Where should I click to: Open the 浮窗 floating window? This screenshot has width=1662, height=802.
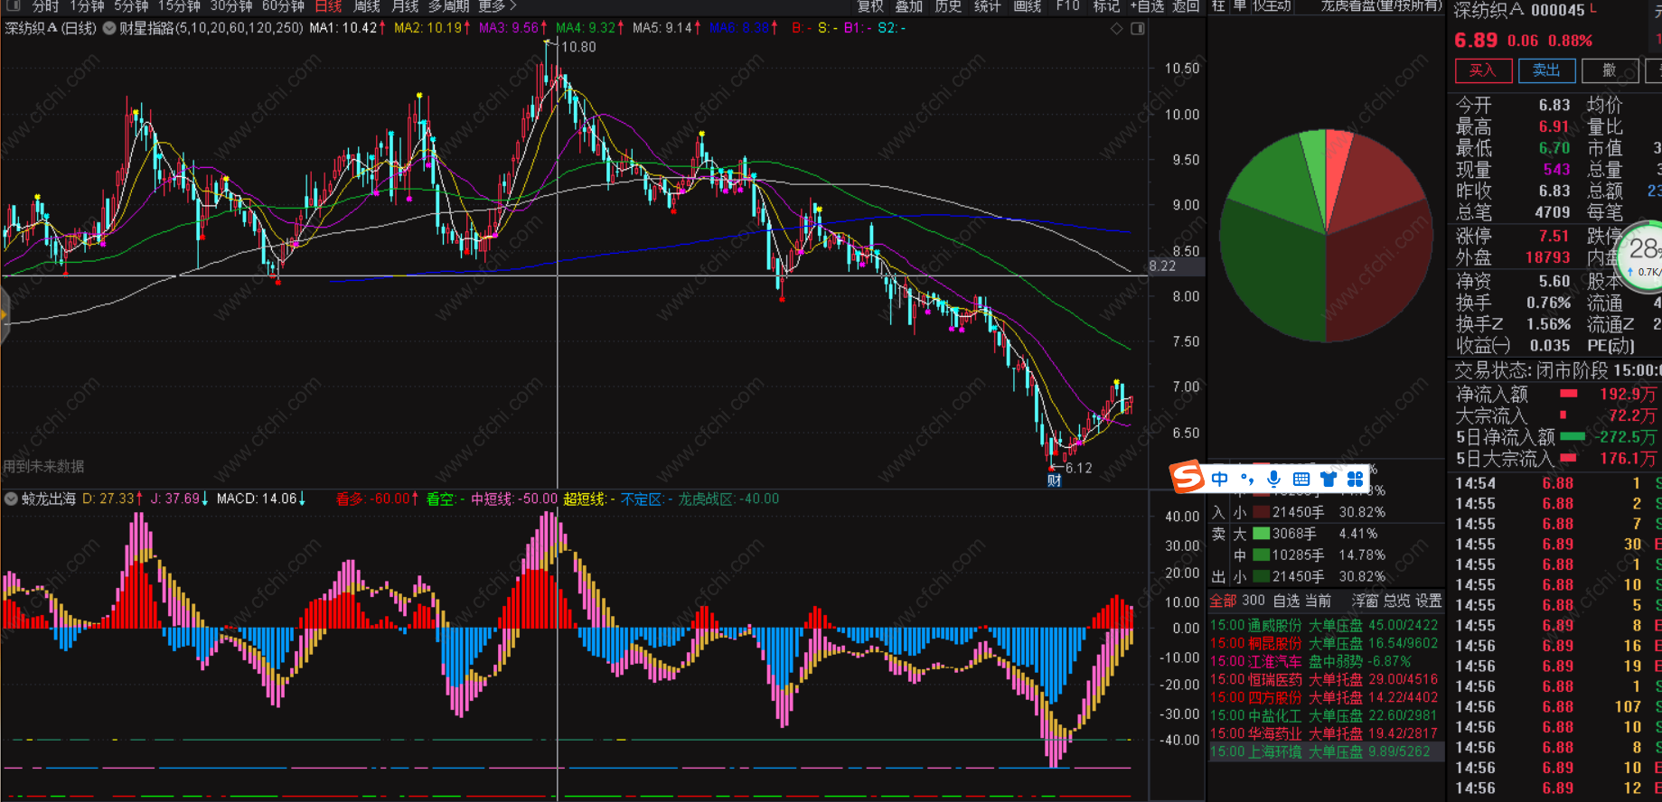(x=1366, y=601)
